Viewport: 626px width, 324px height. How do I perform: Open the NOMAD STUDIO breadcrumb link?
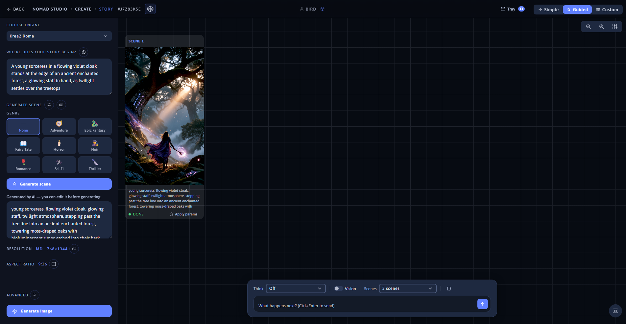(50, 9)
